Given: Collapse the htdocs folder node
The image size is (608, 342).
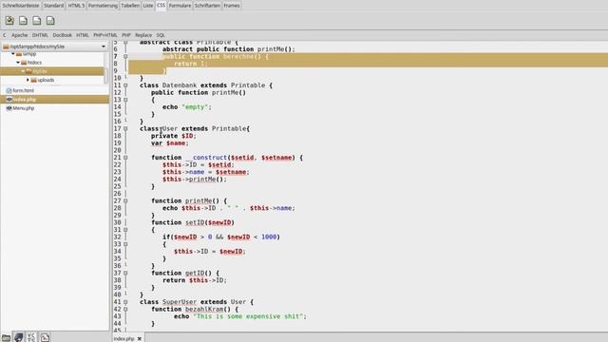Looking at the screenshot, I should [x=18, y=63].
